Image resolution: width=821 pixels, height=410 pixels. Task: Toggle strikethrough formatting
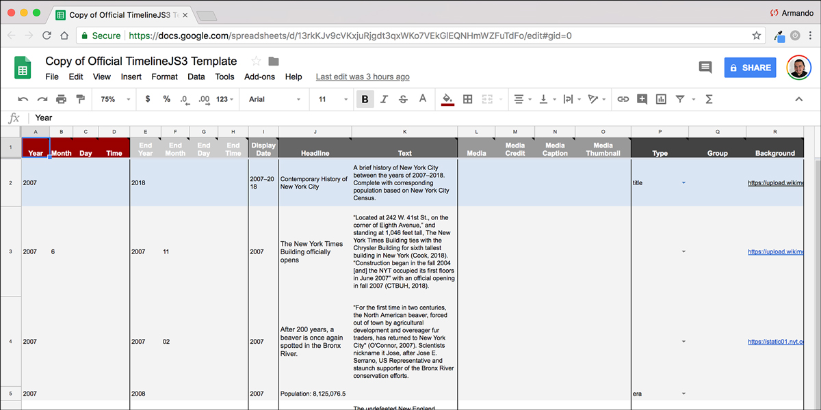click(x=403, y=99)
